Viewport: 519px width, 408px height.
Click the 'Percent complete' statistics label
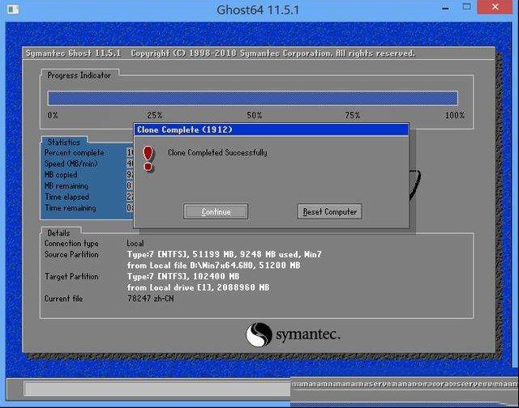(74, 153)
